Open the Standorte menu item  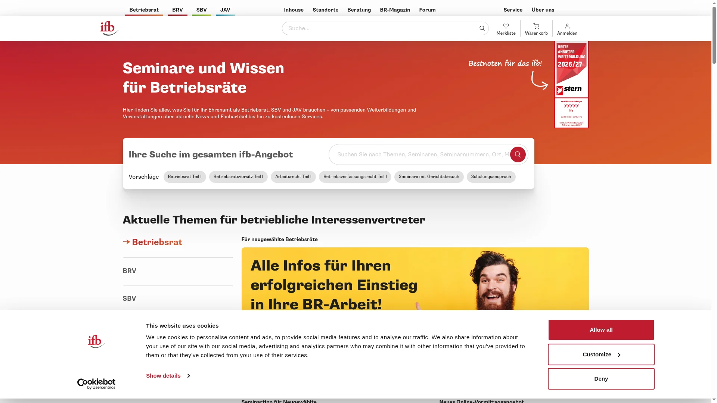pos(325,10)
